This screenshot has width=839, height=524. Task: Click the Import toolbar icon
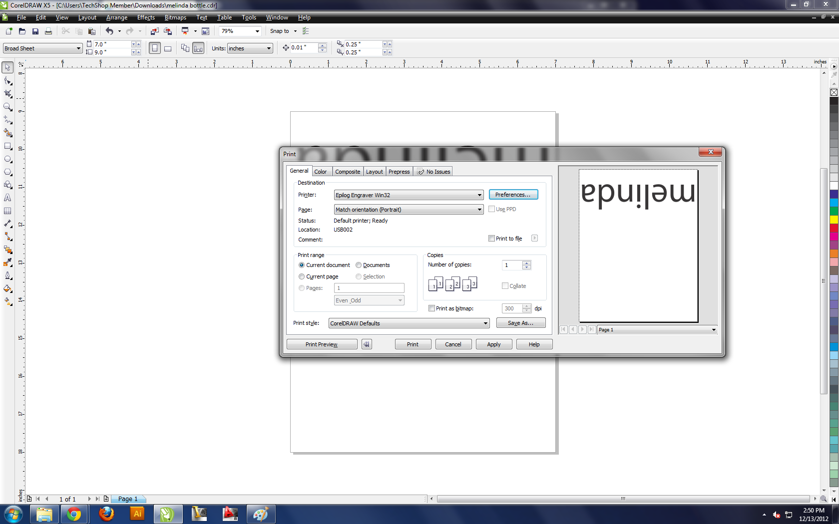[154, 31]
